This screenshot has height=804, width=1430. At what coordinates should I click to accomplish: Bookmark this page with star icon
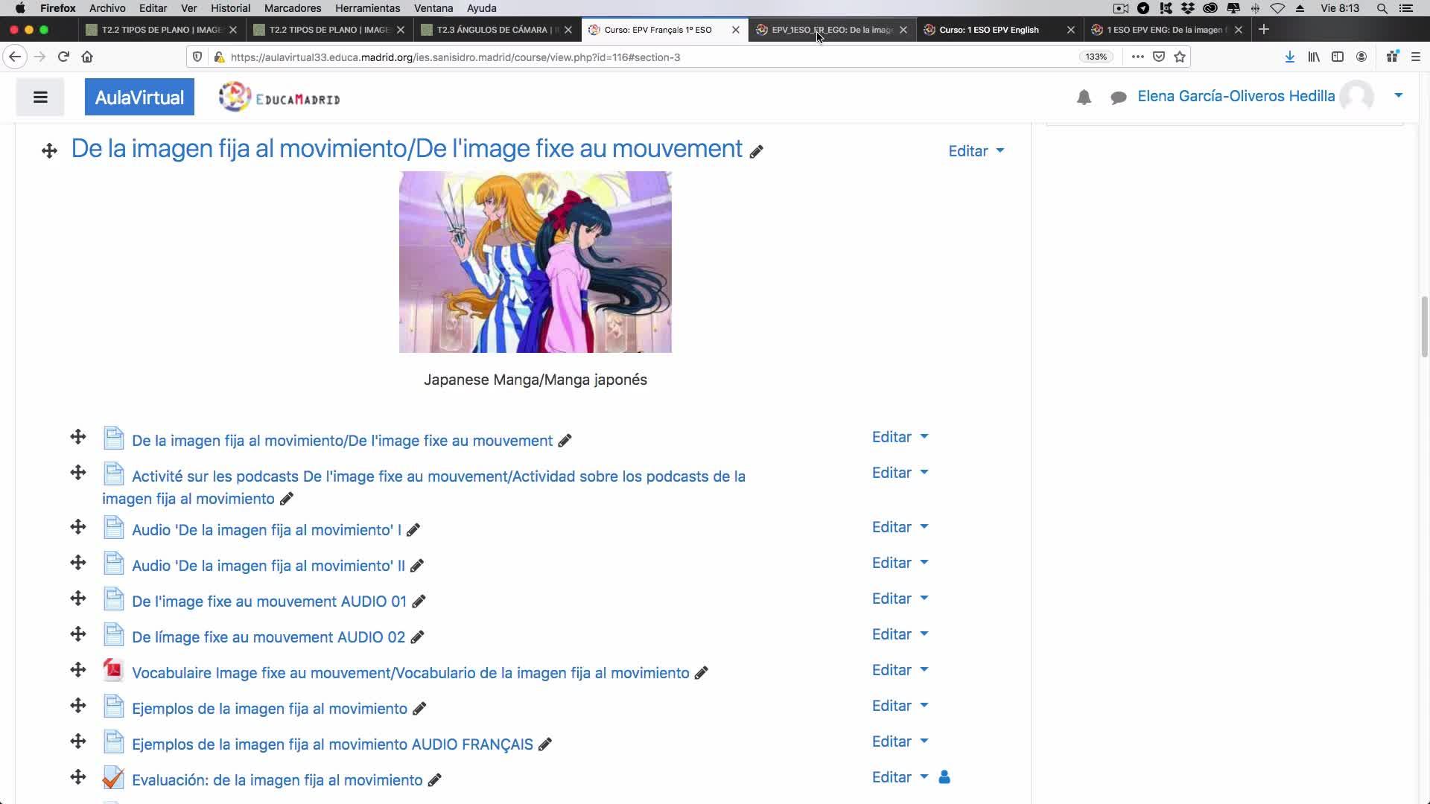point(1180,57)
